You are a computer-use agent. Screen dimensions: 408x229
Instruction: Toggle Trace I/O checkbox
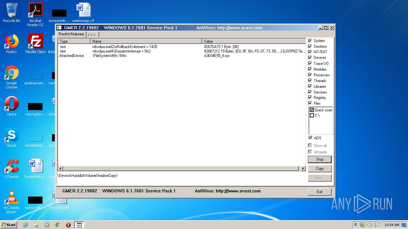(310, 64)
